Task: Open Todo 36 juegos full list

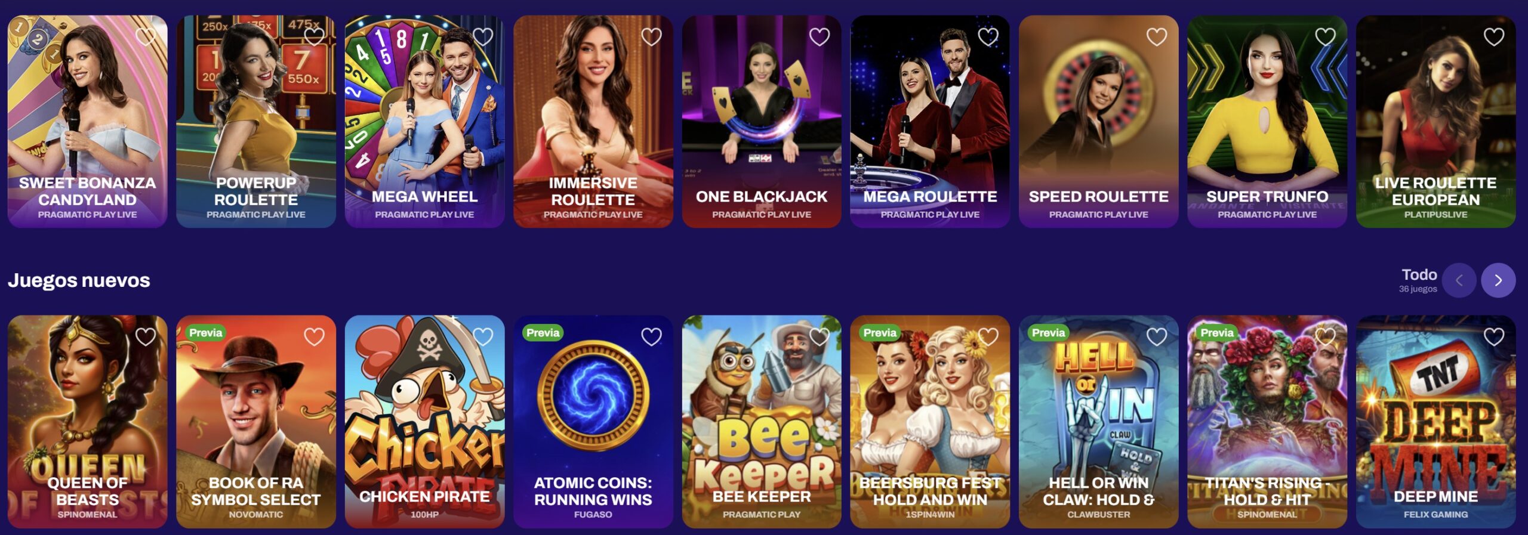Action: 1418,280
